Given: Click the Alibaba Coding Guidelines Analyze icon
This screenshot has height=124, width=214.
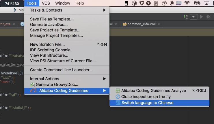Looking at the screenshot, I should 118,91.
